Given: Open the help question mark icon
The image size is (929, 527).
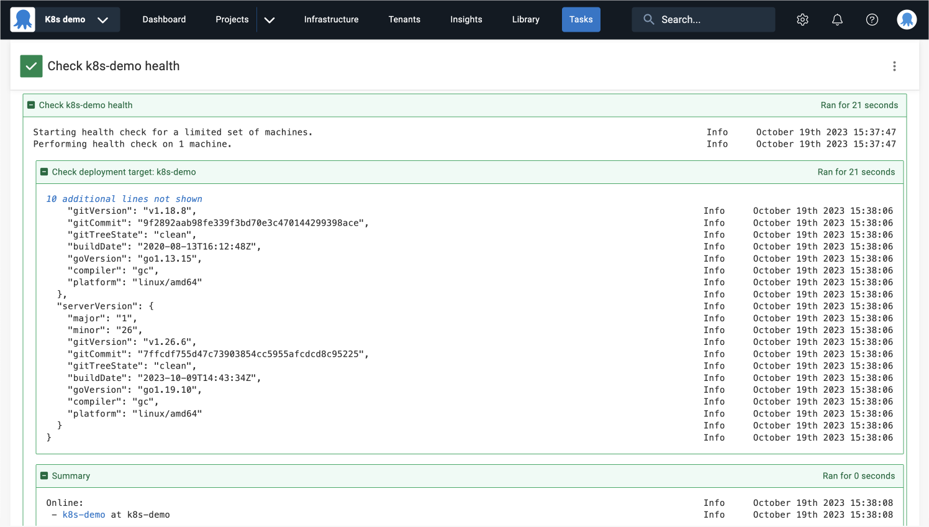Looking at the screenshot, I should pos(872,19).
